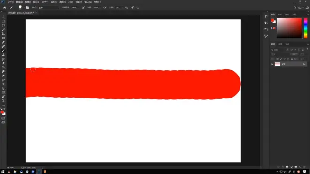This screenshot has height=174, width=310.
Task: Select the Eyedropper tool
Action: [3, 42]
